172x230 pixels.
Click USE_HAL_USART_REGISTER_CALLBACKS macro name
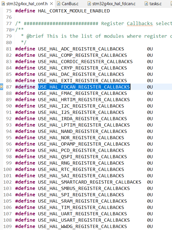pyautogui.click(x=84, y=220)
